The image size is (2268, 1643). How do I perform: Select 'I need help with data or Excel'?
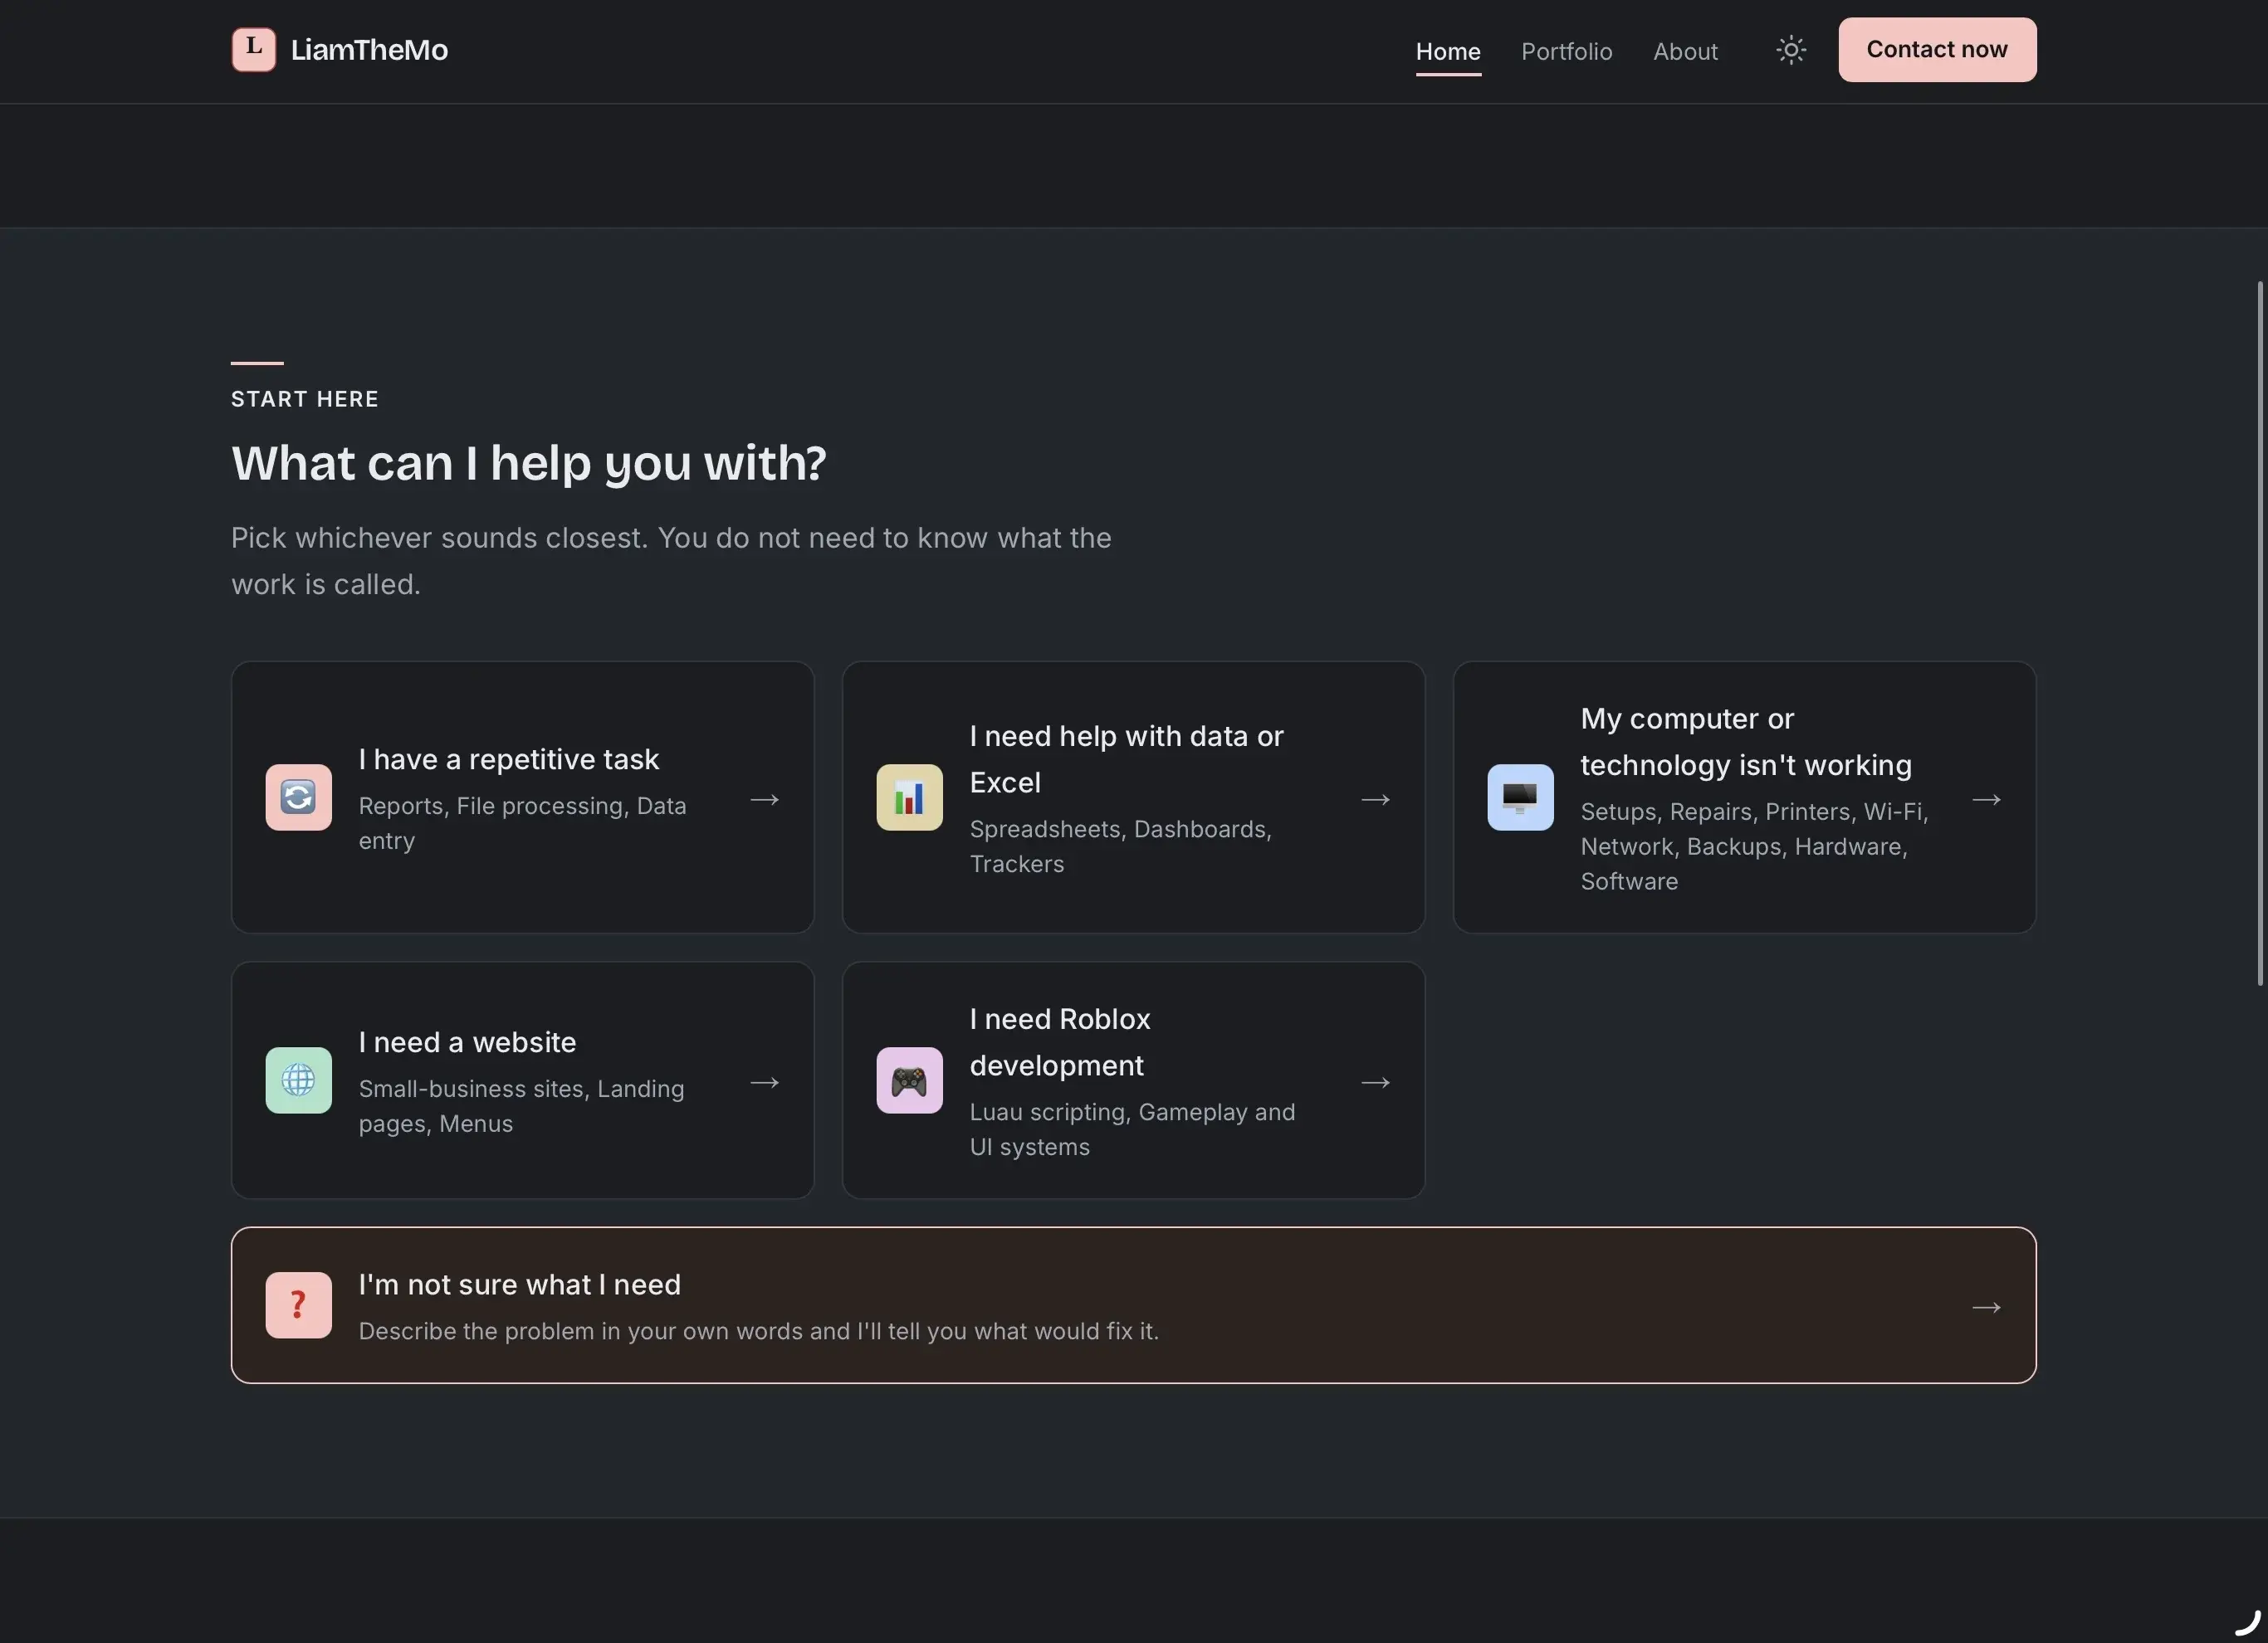[x=1127, y=759]
